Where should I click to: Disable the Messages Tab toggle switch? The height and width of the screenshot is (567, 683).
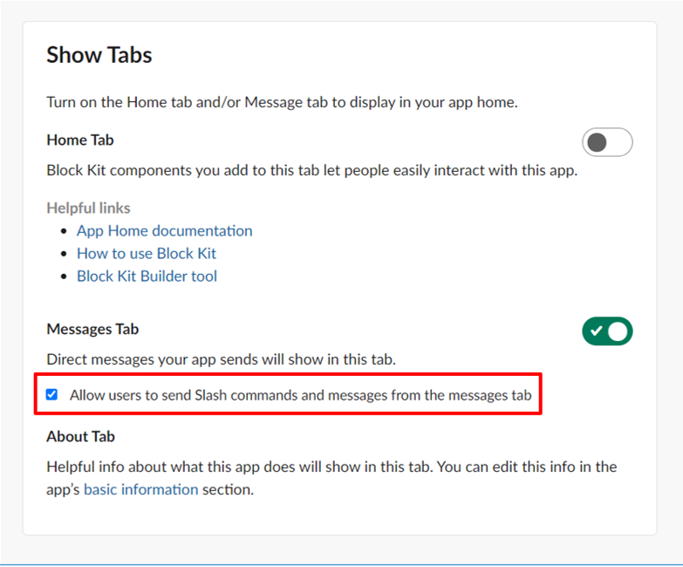click(x=607, y=331)
